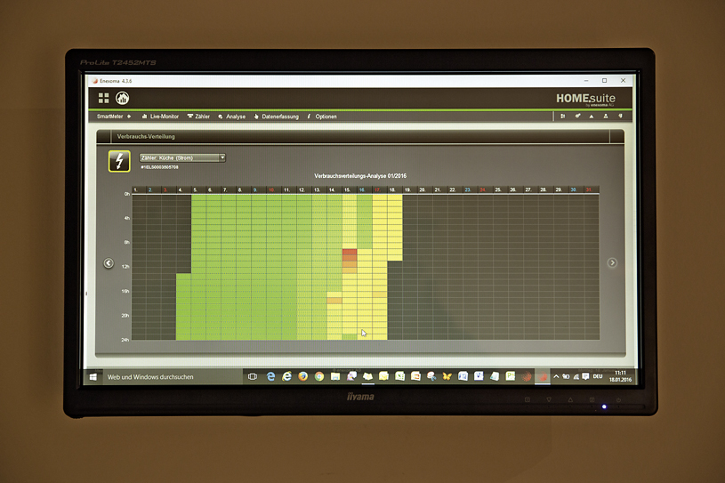The image size is (725, 483).
Task: Open Task View in the taskbar
Action: pos(252,376)
